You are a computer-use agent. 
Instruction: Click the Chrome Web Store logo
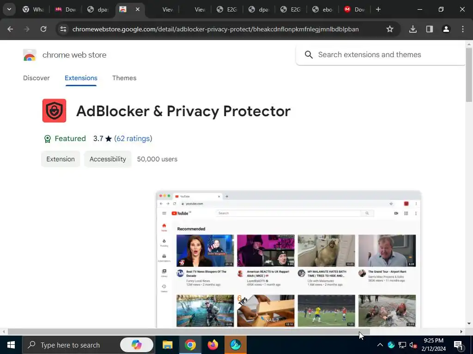coord(30,55)
